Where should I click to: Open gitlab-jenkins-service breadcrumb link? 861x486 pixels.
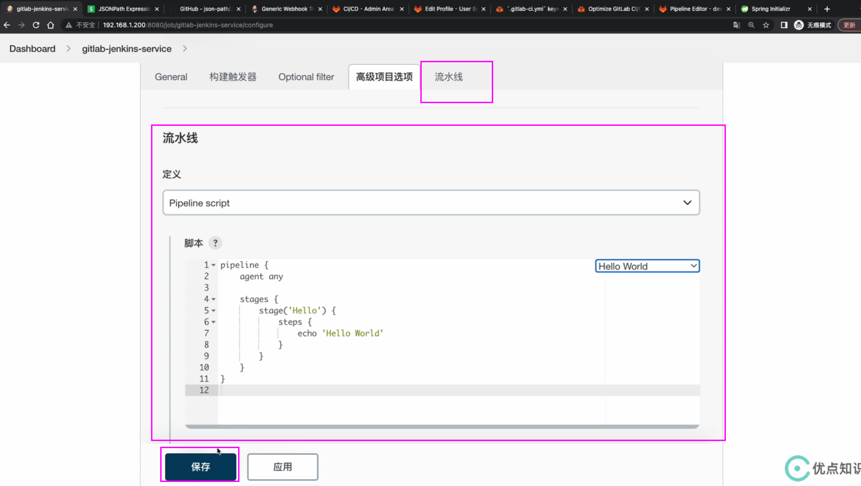127,49
